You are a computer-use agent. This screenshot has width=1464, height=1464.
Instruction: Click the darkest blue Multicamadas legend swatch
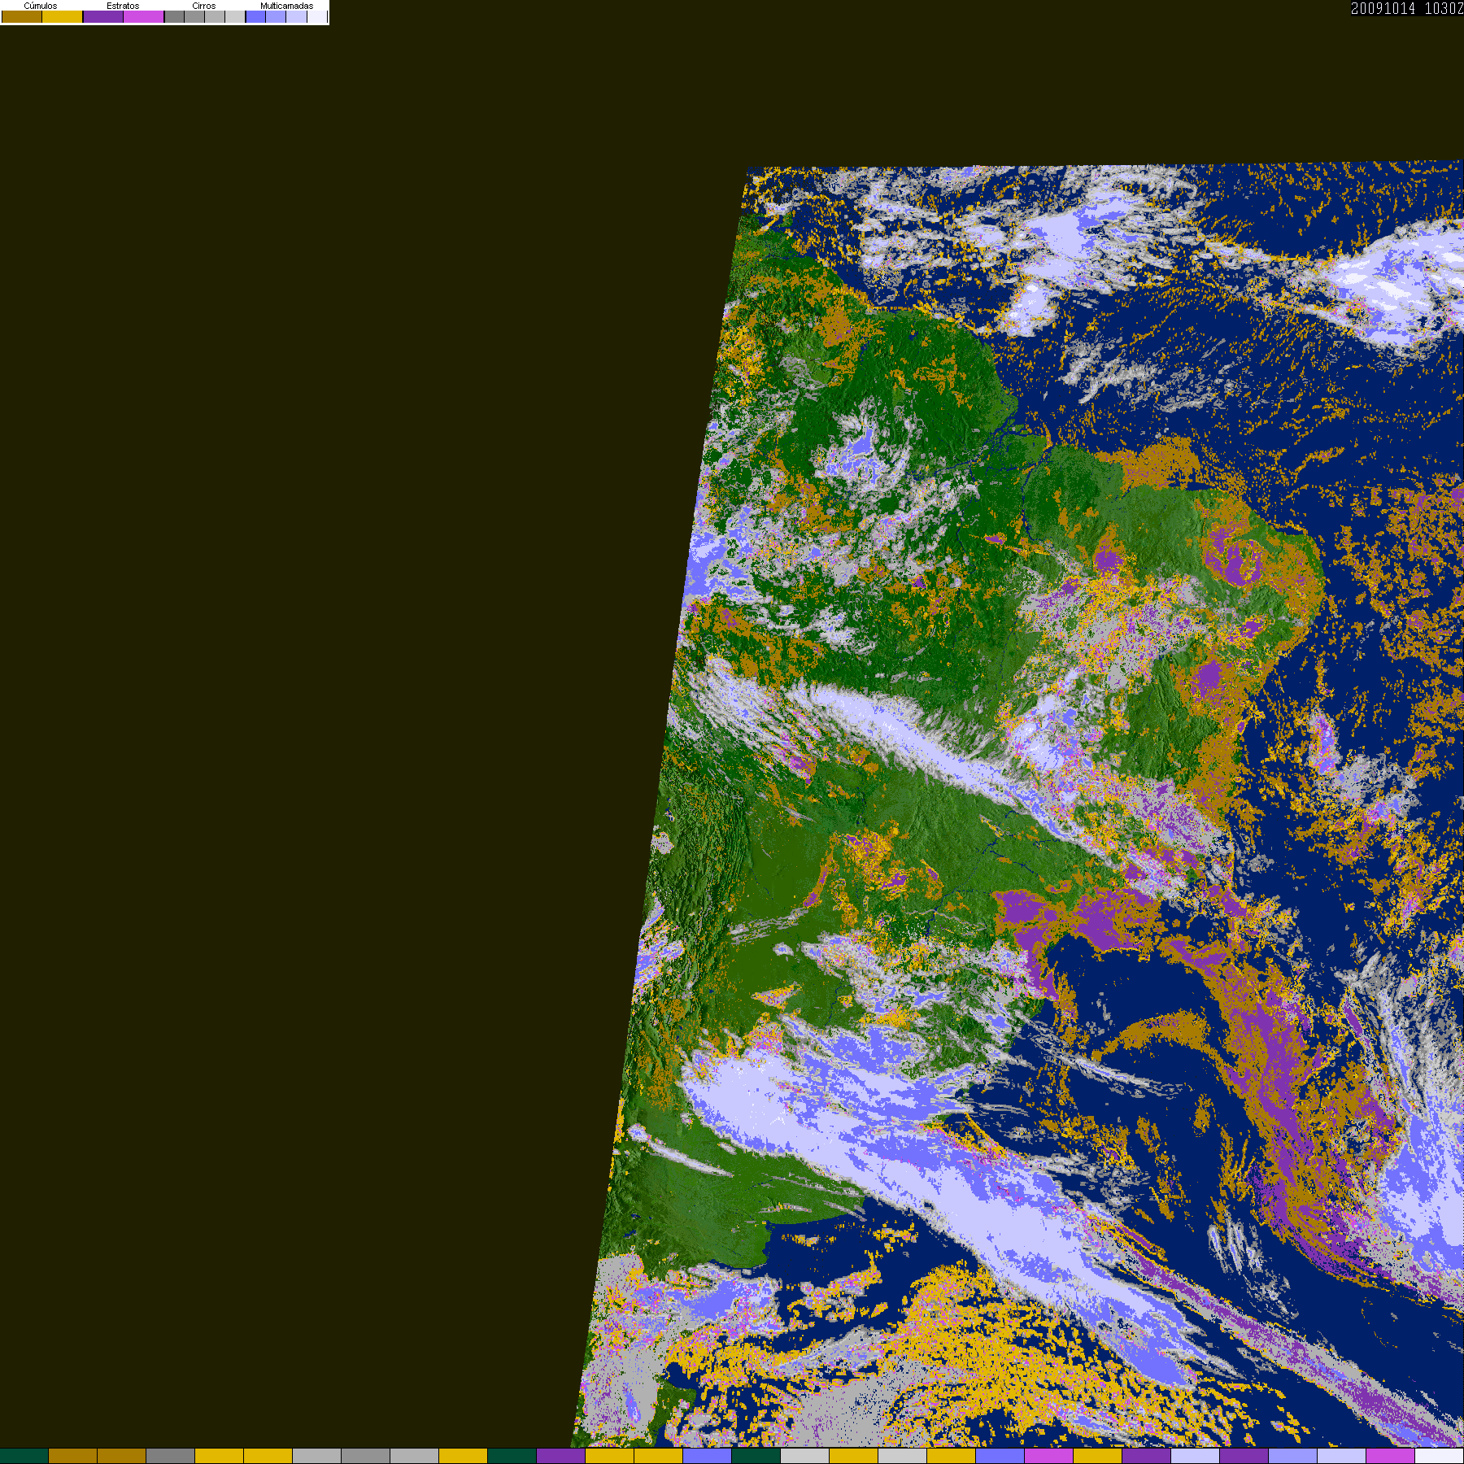(x=255, y=16)
